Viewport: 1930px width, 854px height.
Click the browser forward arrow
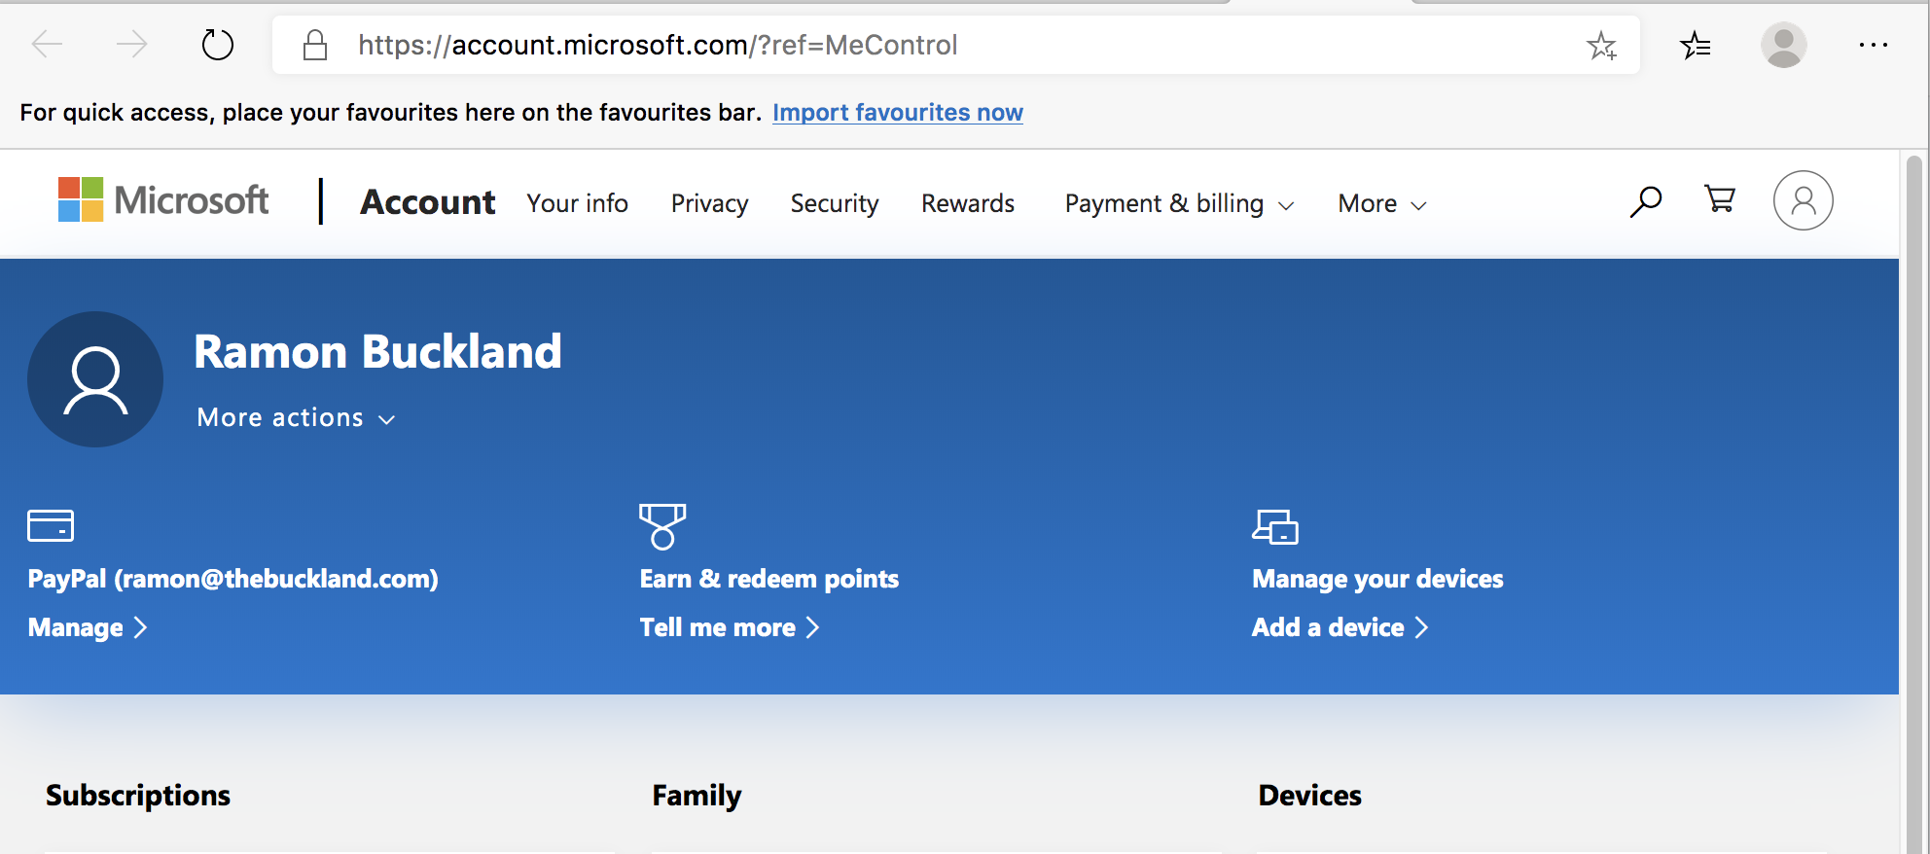click(x=131, y=45)
